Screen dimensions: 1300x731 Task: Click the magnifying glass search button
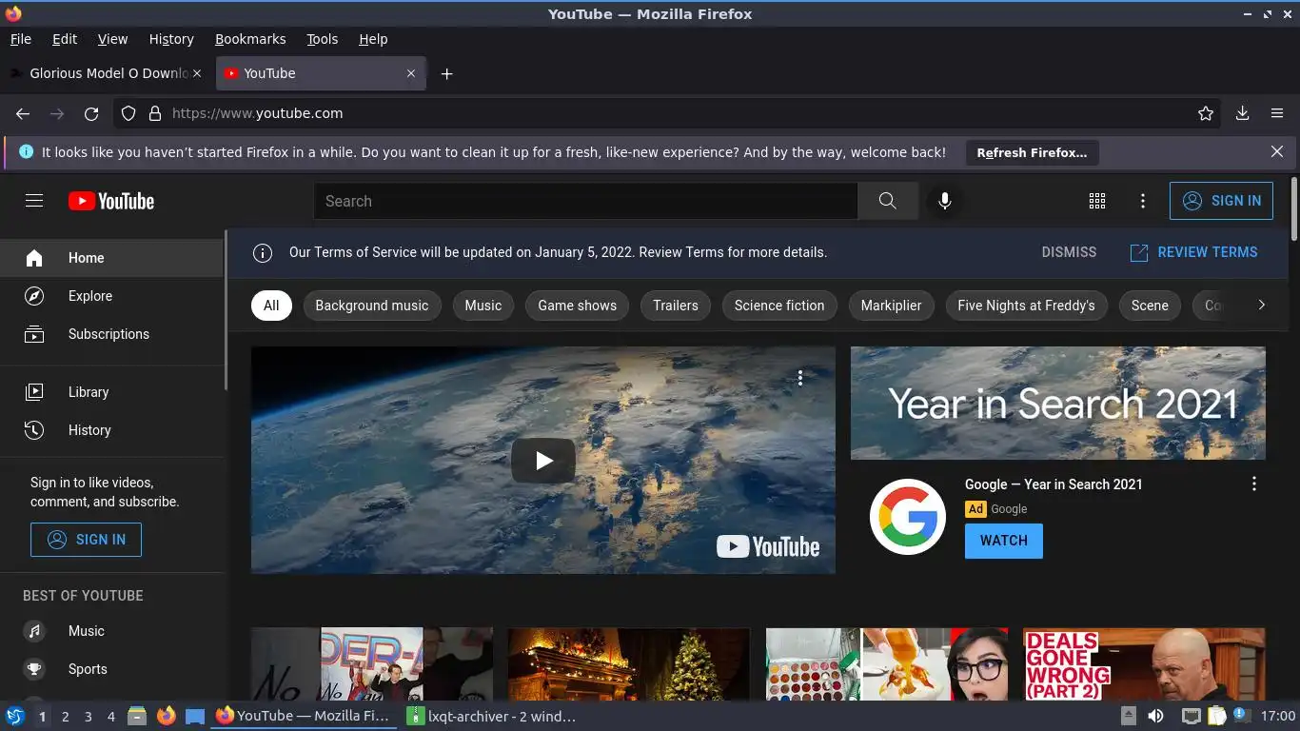pos(888,201)
